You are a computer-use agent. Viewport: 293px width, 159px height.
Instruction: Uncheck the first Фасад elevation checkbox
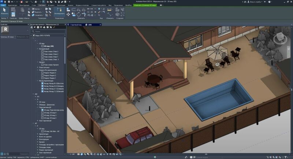(42, 83)
